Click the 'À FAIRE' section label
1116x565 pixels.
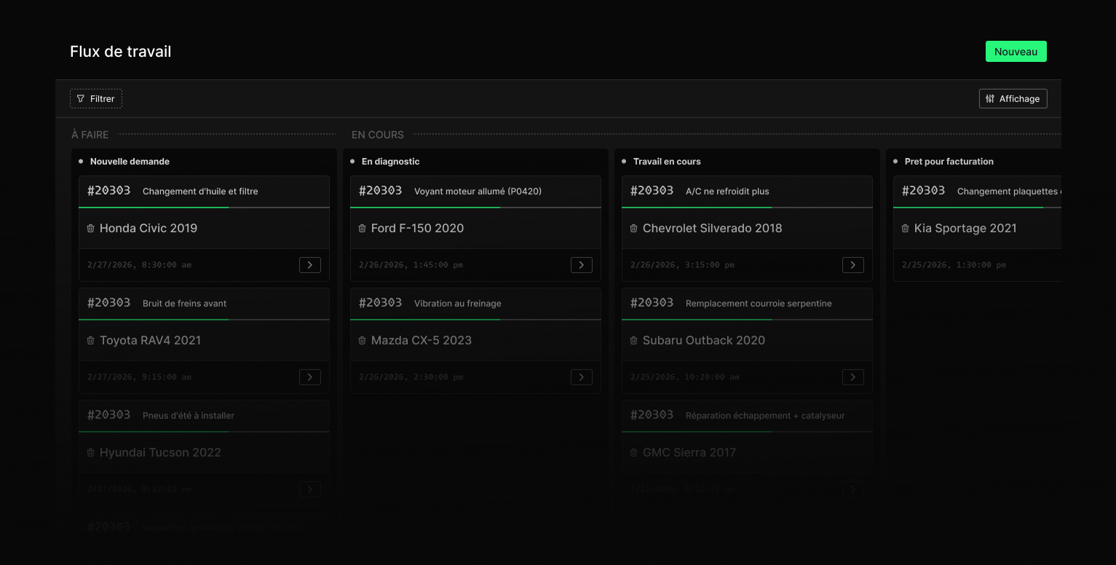pos(90,135)
